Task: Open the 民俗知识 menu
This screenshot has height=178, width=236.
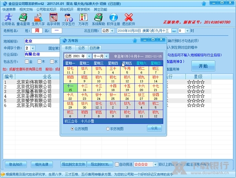Action: point(66,9)
